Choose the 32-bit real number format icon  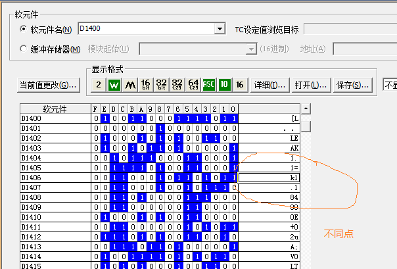tap(177, 85)
